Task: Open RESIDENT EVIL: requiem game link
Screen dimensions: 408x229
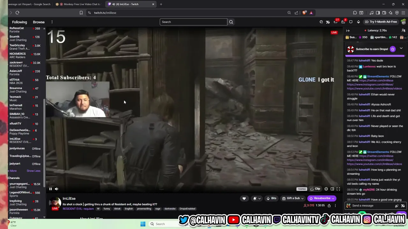Action: [x=78, y=209]
